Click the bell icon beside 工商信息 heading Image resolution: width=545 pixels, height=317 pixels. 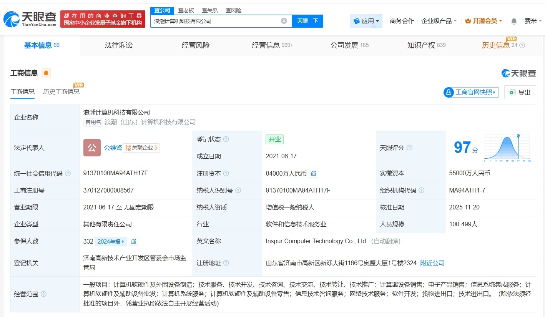[46, 73]
